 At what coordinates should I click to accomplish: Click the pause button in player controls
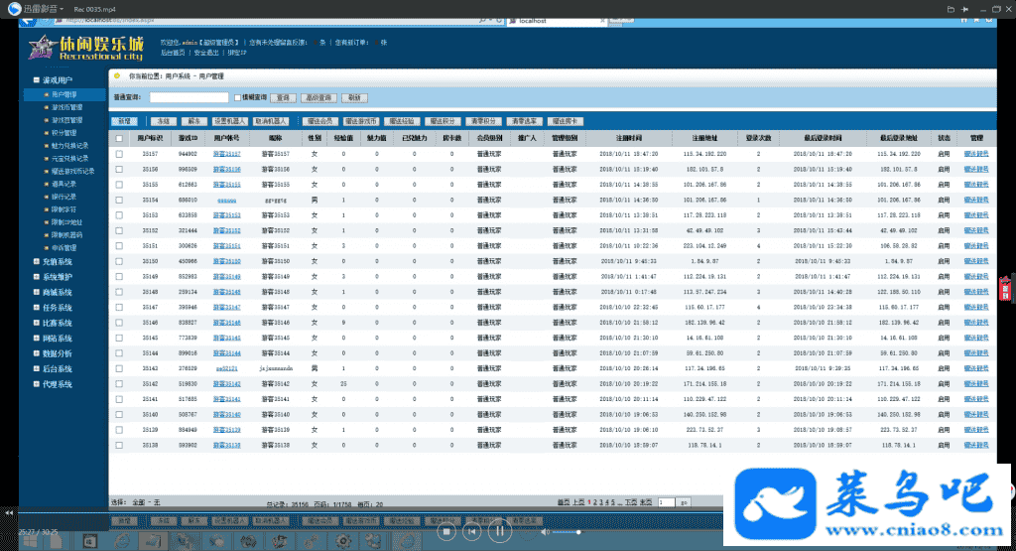coord(501,532)
